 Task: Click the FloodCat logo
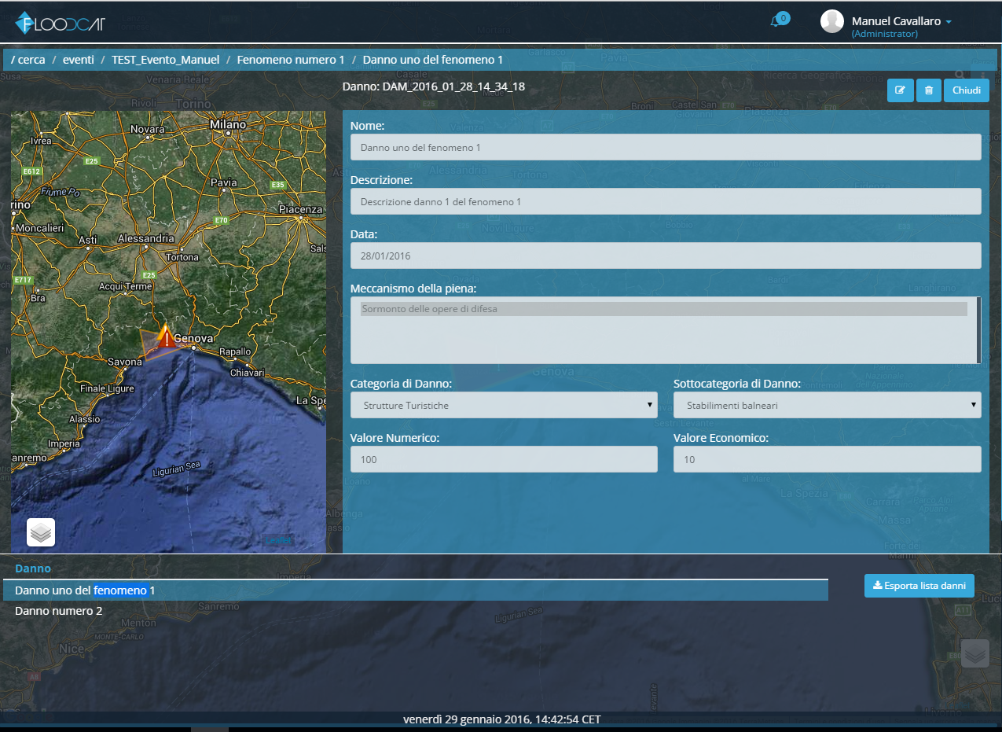pos(60,23)
